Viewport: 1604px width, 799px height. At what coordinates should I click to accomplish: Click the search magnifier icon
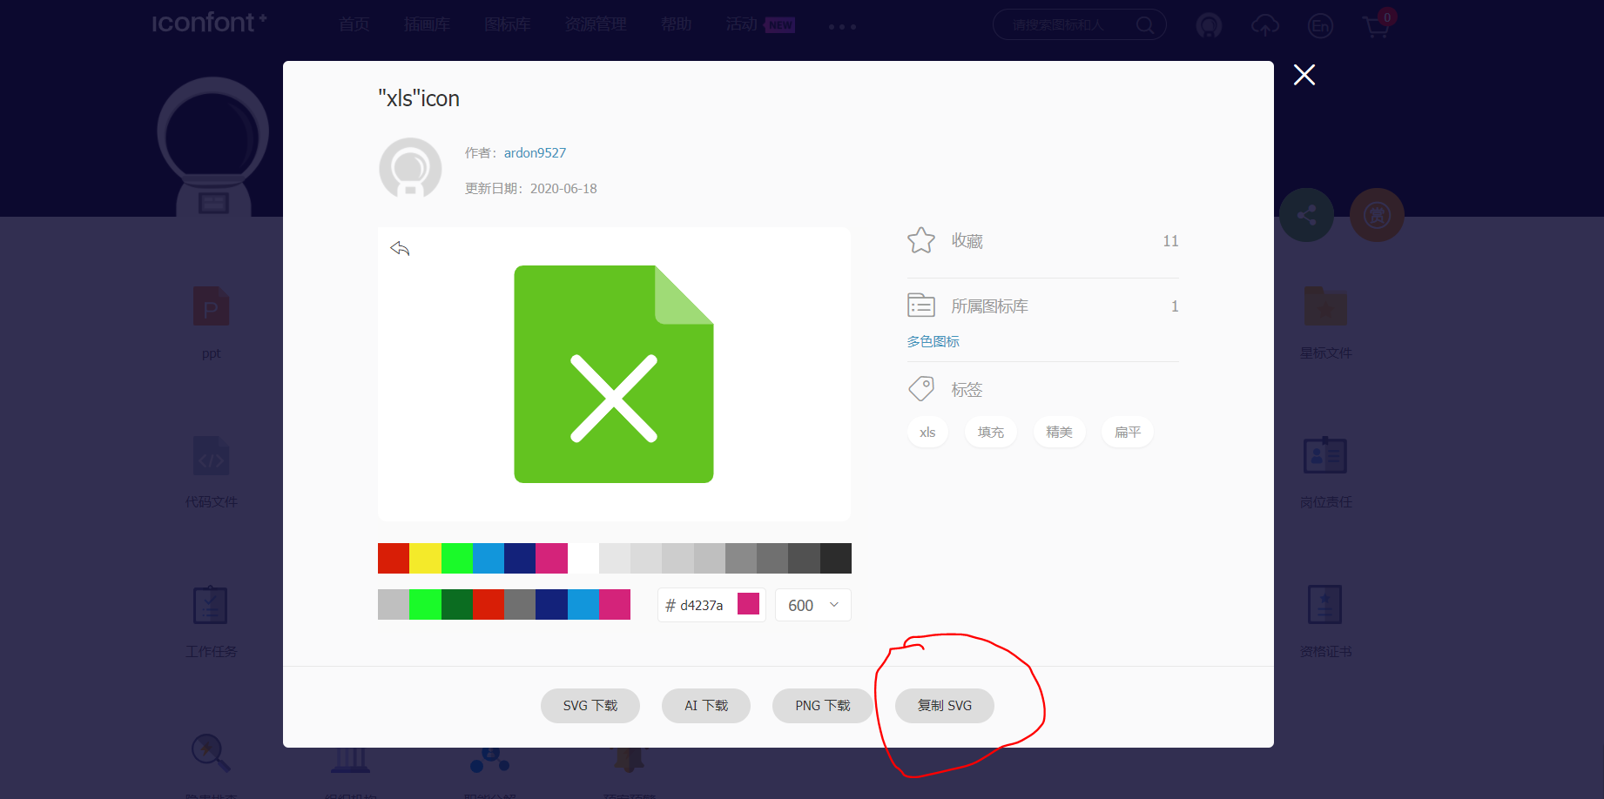pos(1145,25)
